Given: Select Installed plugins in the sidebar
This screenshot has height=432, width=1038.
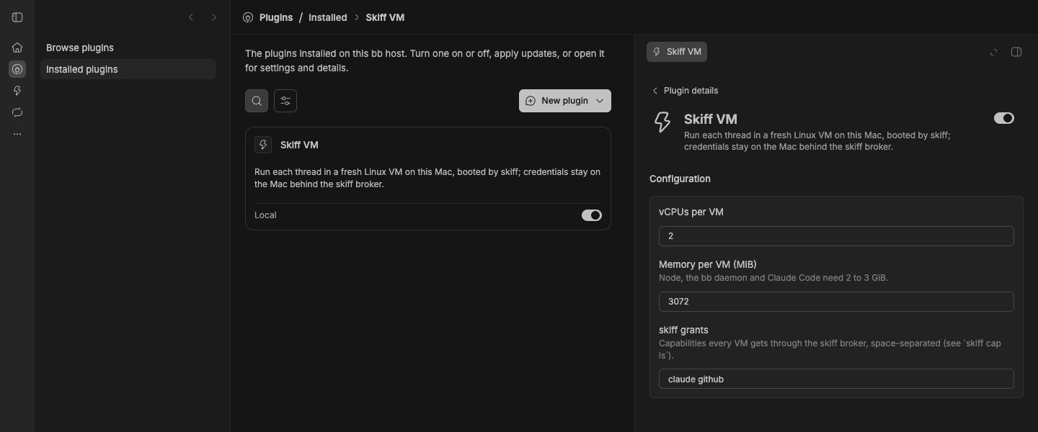Looking at the screenshot, I should (128, 69).
